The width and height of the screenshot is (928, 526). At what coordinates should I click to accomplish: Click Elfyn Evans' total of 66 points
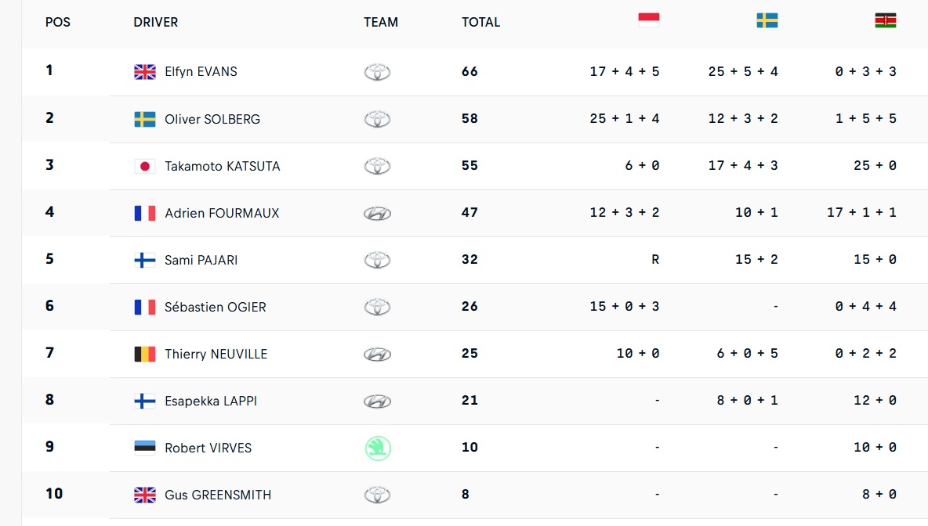pyautogui.click(x=469, y=71)
